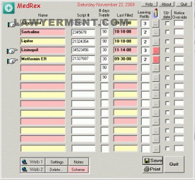Print the list with printer button
This screenshot has width=195, height=180.
pyautogui.click(x=153, y=169)
